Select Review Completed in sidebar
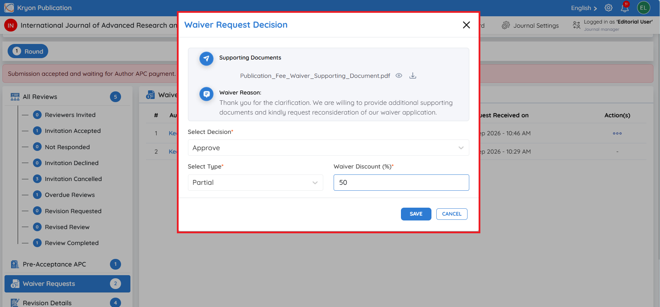 pos(72,243)
